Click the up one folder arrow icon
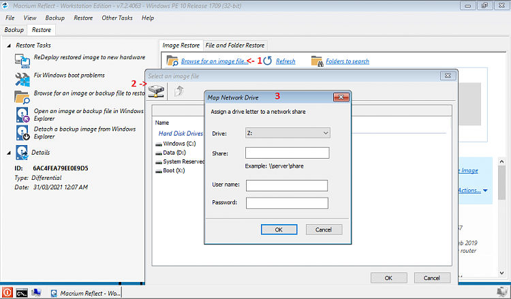 click(179, 91)
